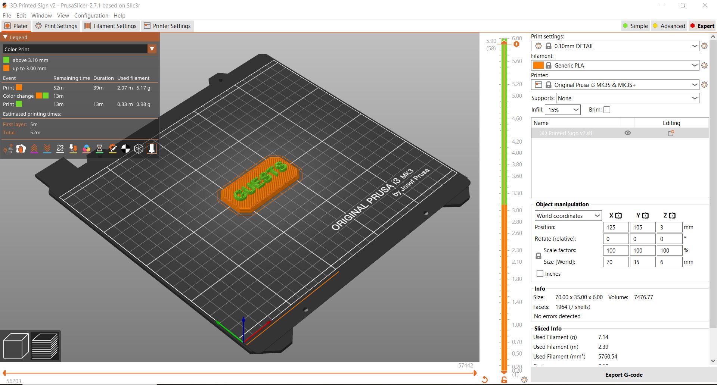Toggle scale factors uniform lock icon
The width and height of the screenshot is (717, 385).
pos(538,256)
